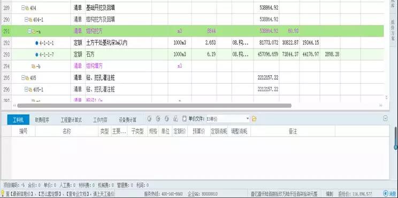Click the blue bullet icon of quota 4-1-1-1
This screenshot has height=198, width=398.
(x=37, y=43)
